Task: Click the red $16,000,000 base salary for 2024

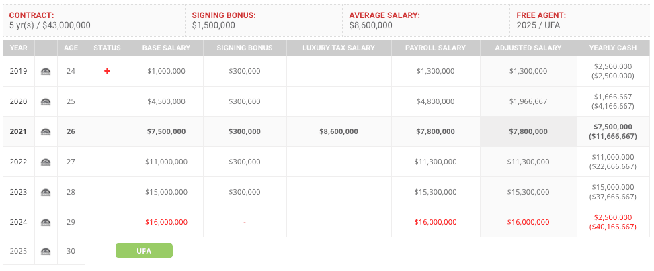Action: [166, 222]
